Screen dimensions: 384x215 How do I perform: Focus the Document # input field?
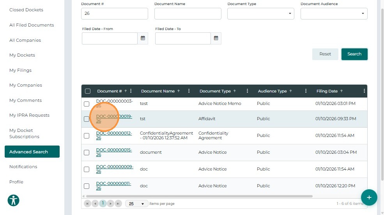pos(114,14)
